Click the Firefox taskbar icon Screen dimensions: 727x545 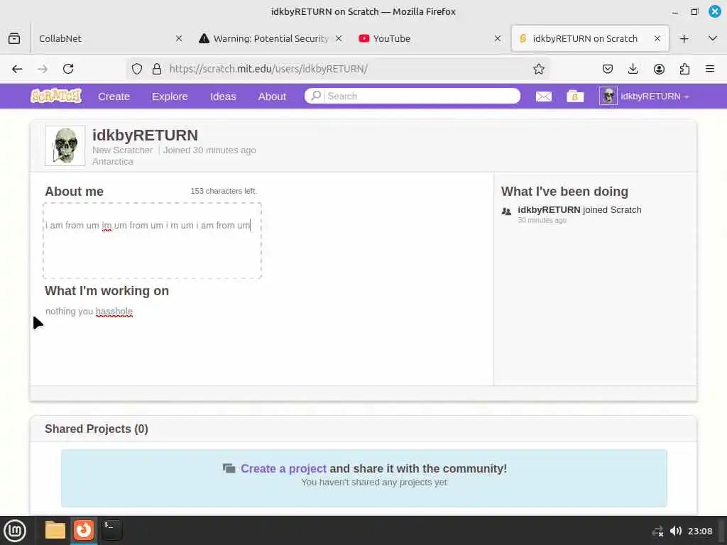tap(84, 530)
